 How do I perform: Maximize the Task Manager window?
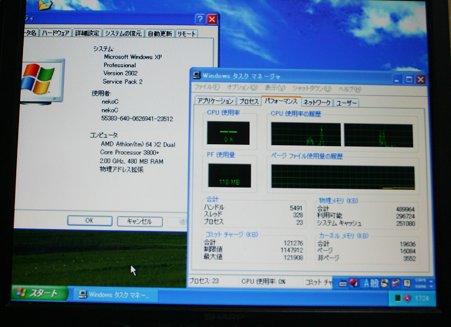pyautogui.click(x=409, y=79)
